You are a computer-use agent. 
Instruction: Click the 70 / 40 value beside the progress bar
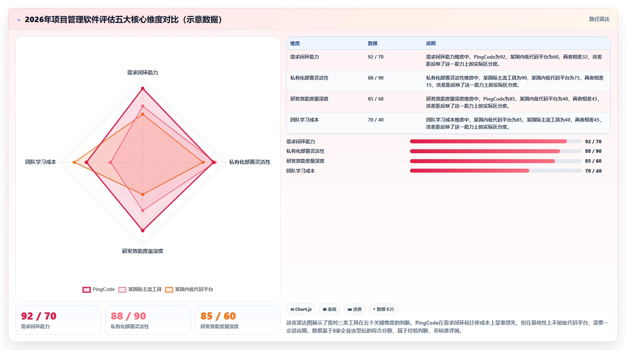coord(593,171)
